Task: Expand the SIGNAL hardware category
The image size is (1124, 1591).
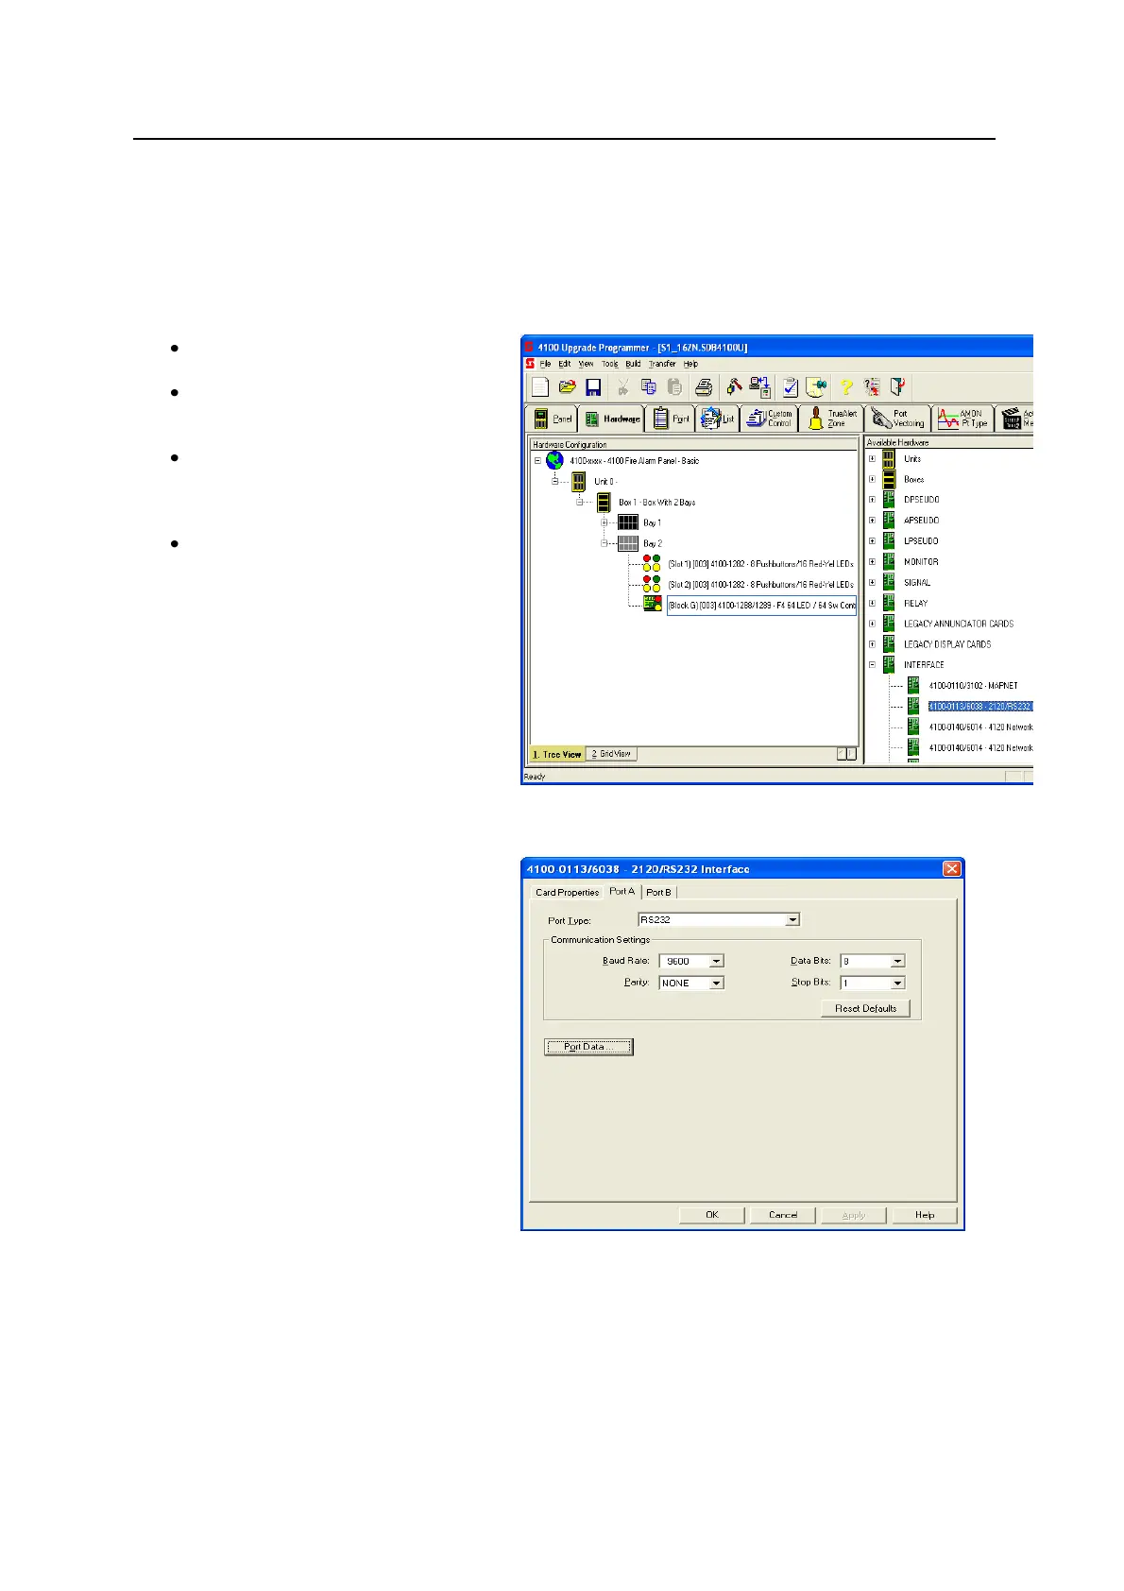Action: (872, 583)
